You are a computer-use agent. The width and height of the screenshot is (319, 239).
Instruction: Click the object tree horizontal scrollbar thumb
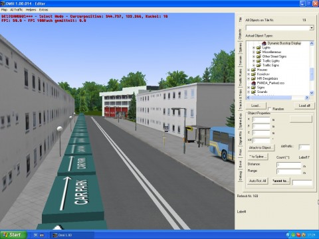coord(270,98)
